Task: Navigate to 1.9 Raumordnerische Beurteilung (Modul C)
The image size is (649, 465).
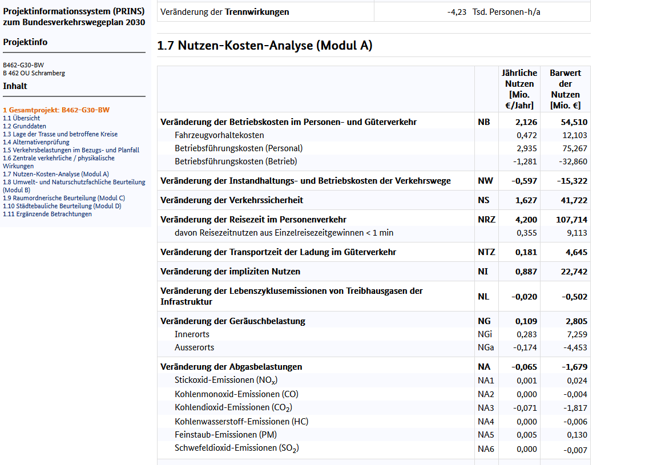Action: [63, 198]
